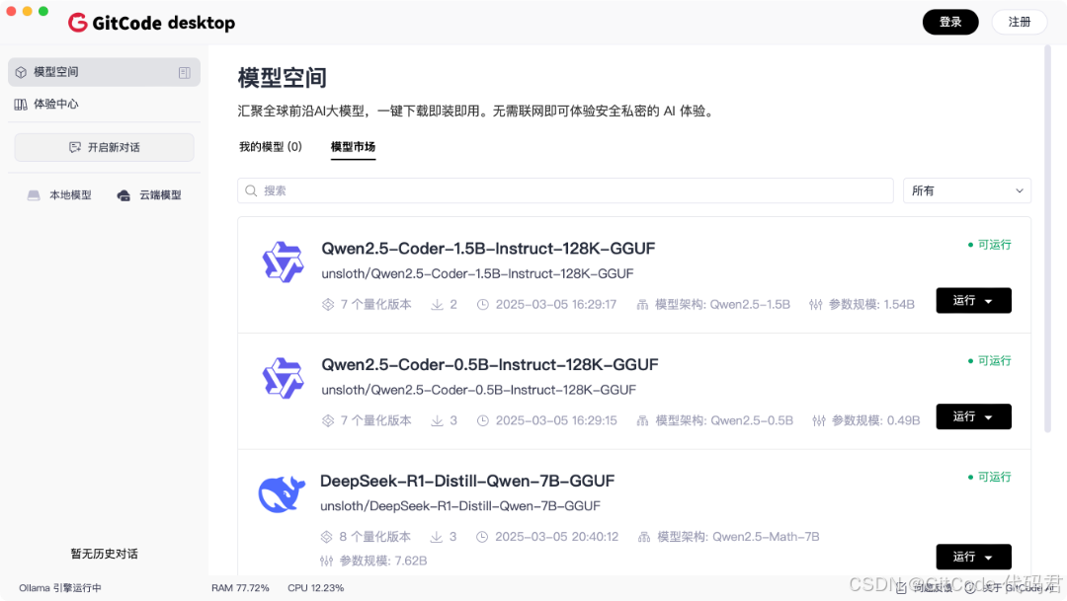Click architecture icon in Qwen 0.5B row
This screenshot has width=1067, height=601.
tap(642, 420)
